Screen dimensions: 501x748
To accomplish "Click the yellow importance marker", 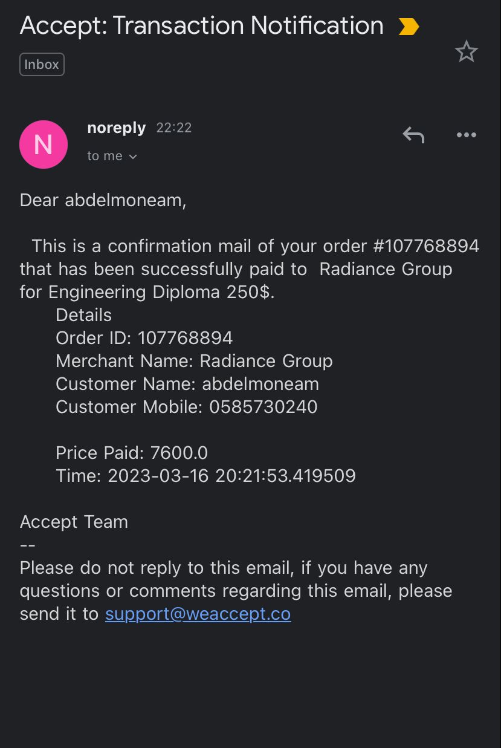I will pyautogui.click(x=409, y=27).
